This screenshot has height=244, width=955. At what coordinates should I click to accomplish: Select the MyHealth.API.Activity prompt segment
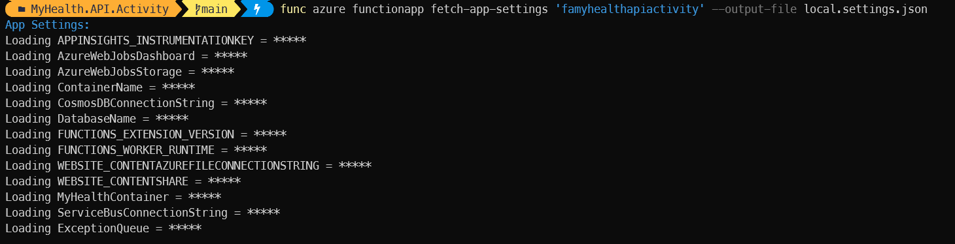pyautogui.click(x=93, y=10)
